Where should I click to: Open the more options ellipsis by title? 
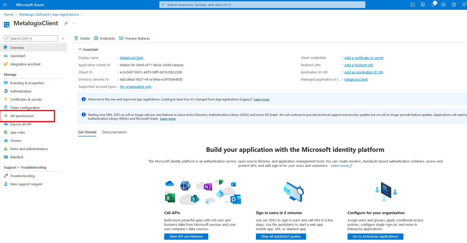pyautogui.click(x=74, y=23)
